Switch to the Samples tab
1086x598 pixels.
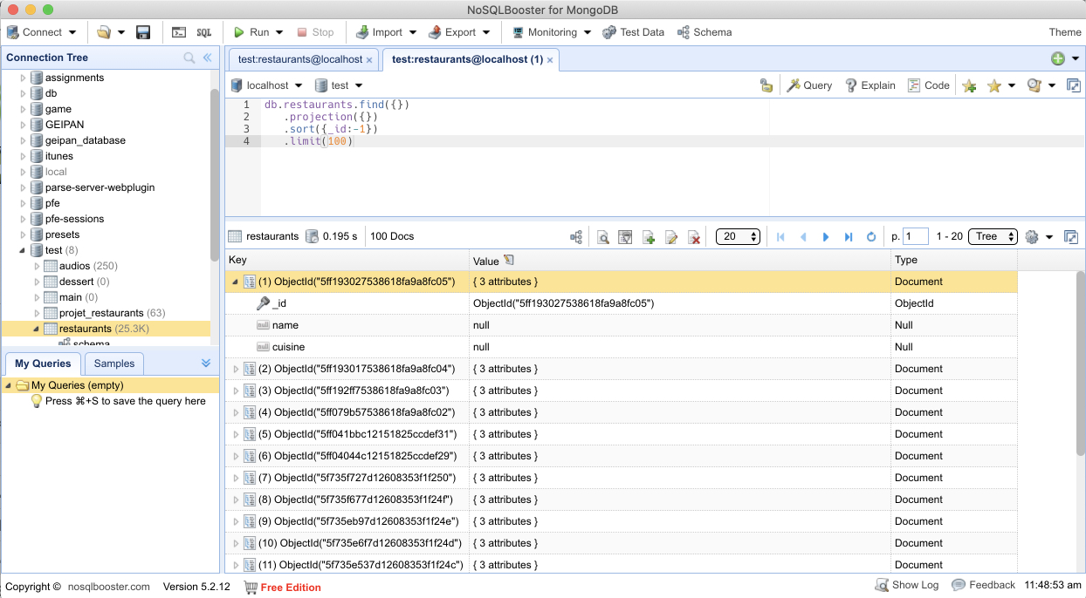click(114, 364)
